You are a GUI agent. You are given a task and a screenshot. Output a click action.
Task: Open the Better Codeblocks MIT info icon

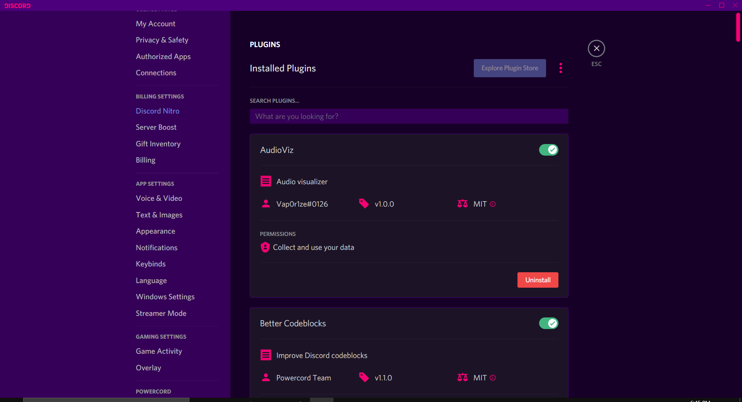[x=493, y=378]
